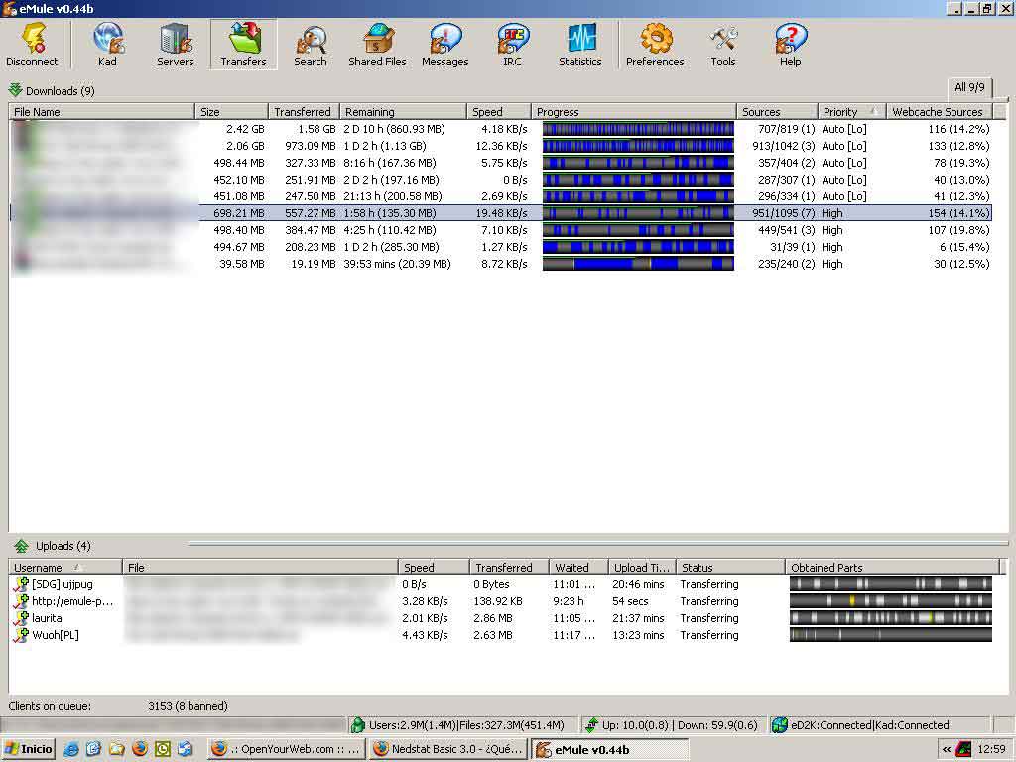Viewport: 1016px width, 762px height.
Task: Open the Tools menu icon
Action: pyautogui.click(x=723, y=44)
